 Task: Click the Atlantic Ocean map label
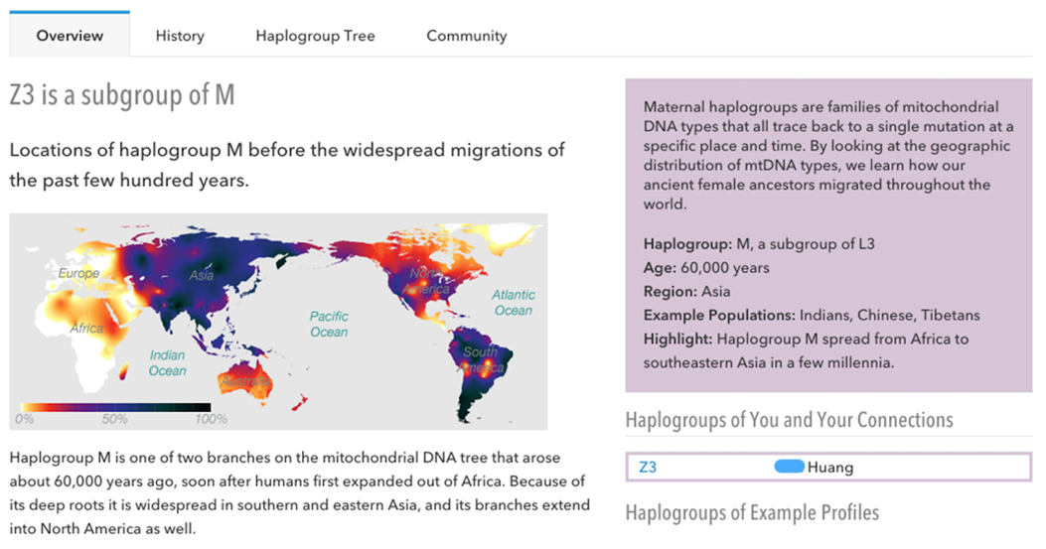pos(513,302)
